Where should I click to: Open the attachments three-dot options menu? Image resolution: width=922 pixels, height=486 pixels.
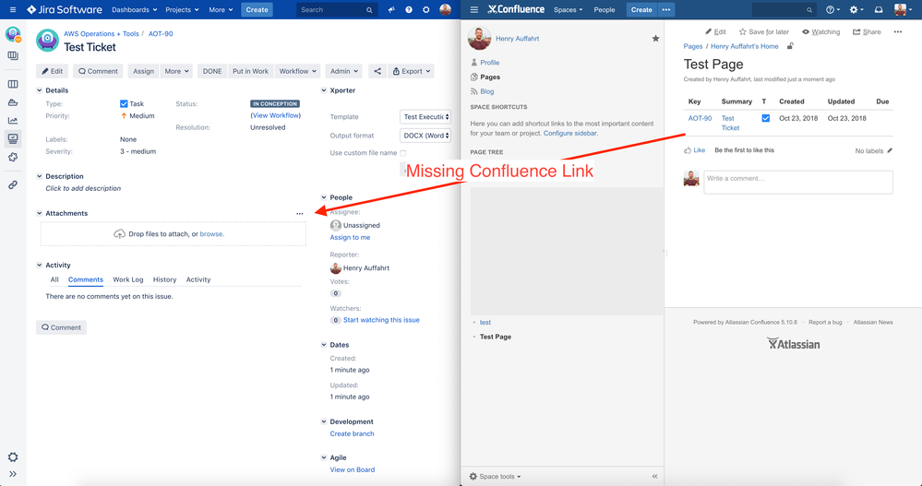[x=300, y=214]
